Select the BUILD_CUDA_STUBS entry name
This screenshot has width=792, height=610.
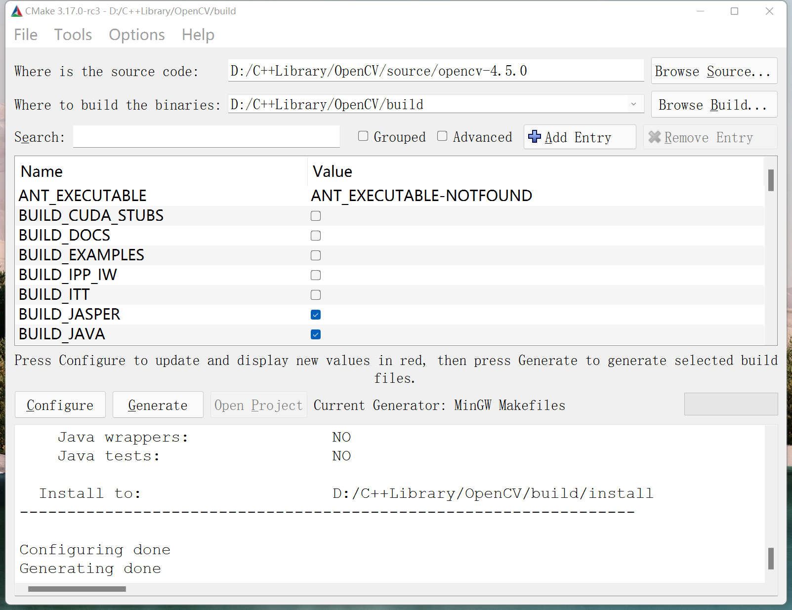[x=91, y=216]
